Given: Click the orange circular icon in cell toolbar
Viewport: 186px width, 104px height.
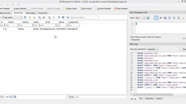Looking at the screenshot, I should [x=183, y=18].
